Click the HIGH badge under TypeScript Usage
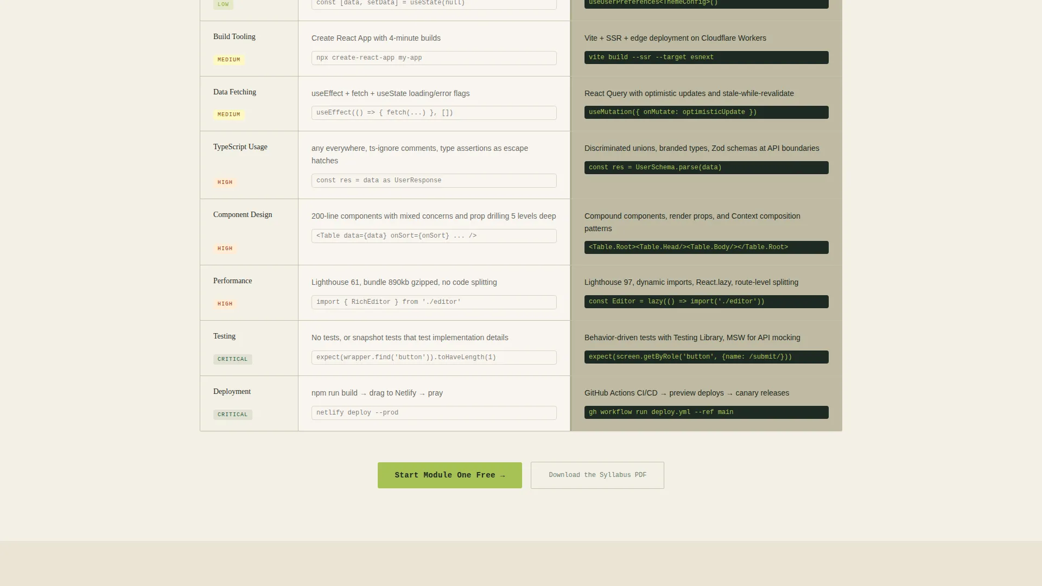The width and height of the screenshot is (1042, 586). click(x=225, y=182)
